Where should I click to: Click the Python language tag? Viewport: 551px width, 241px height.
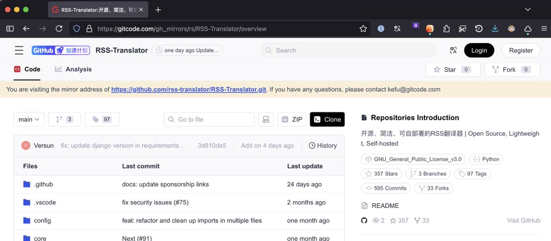pos(486,159)
